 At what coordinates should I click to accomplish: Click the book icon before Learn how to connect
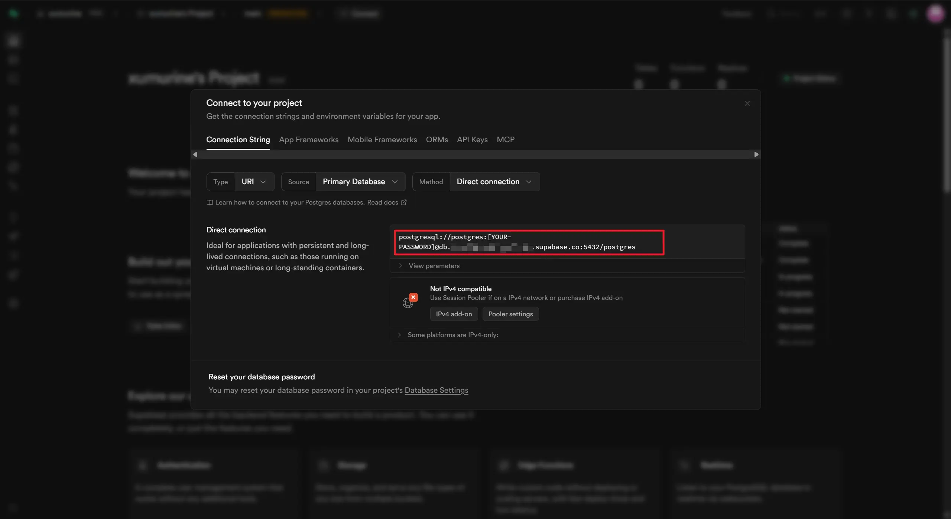(210, 202)
